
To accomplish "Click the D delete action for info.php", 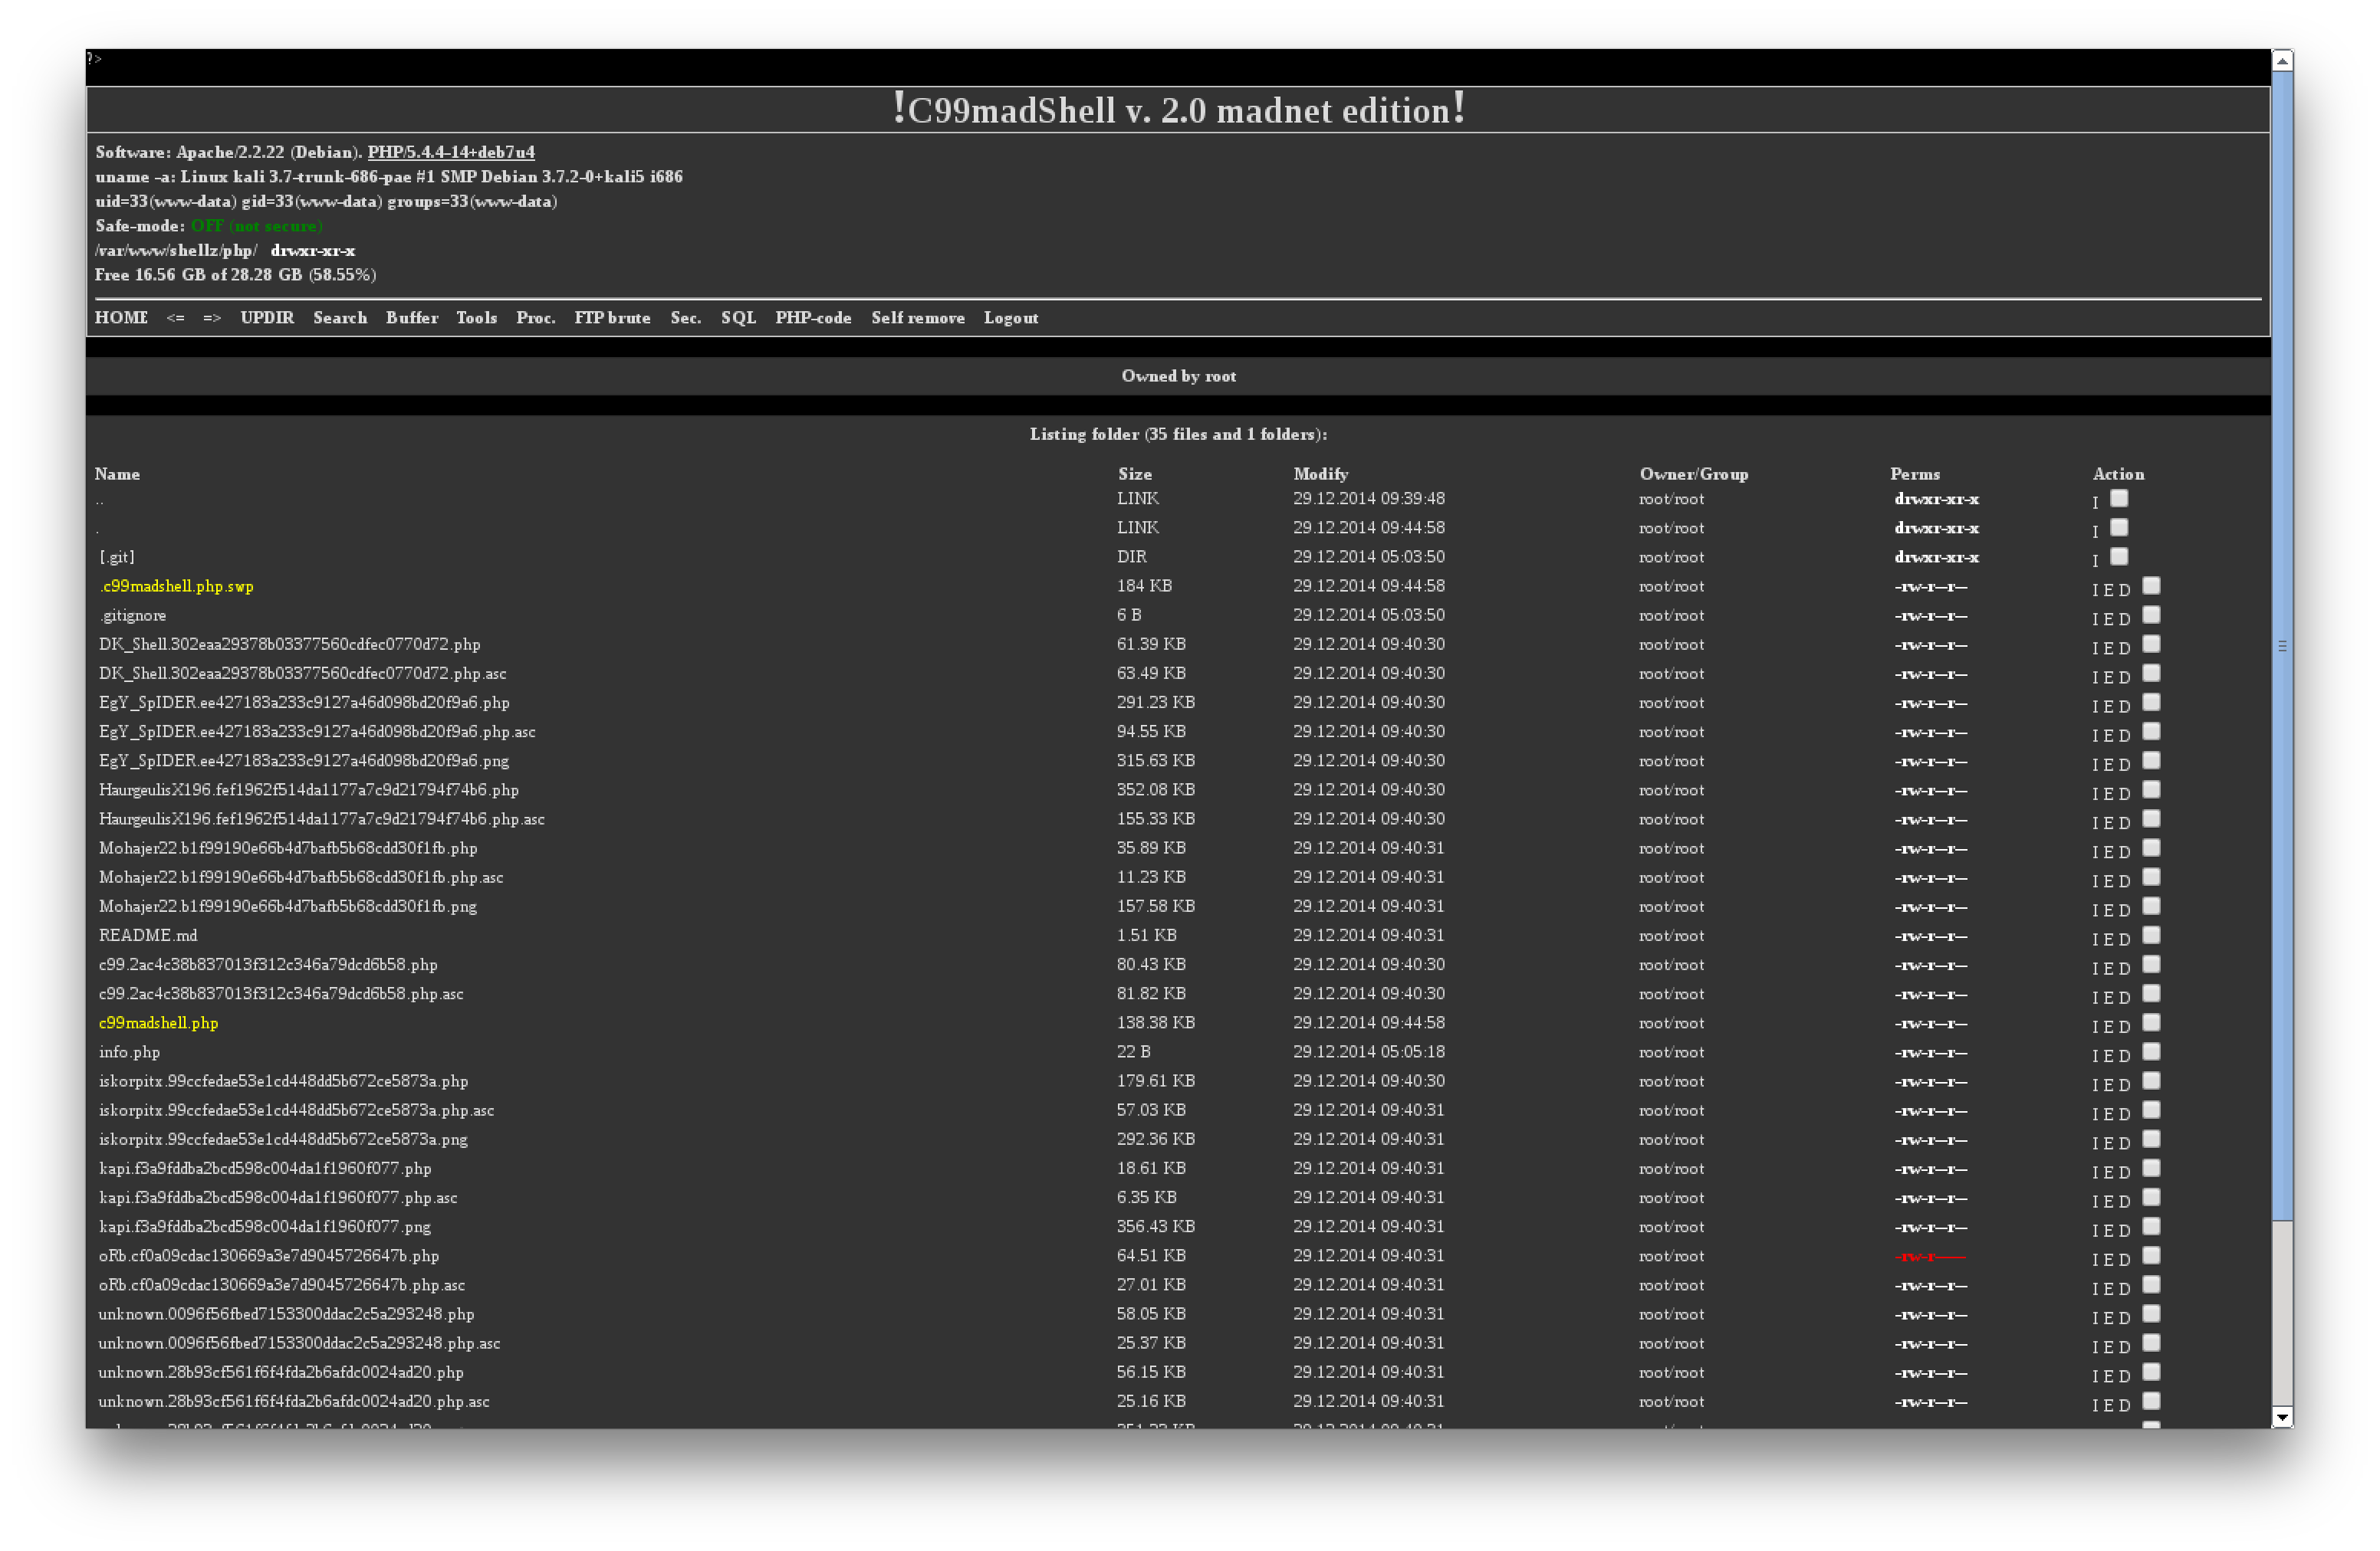I will pos(2124,1056).
